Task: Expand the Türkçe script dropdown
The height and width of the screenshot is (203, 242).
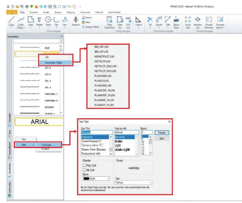Action: [x=133, y=182]
